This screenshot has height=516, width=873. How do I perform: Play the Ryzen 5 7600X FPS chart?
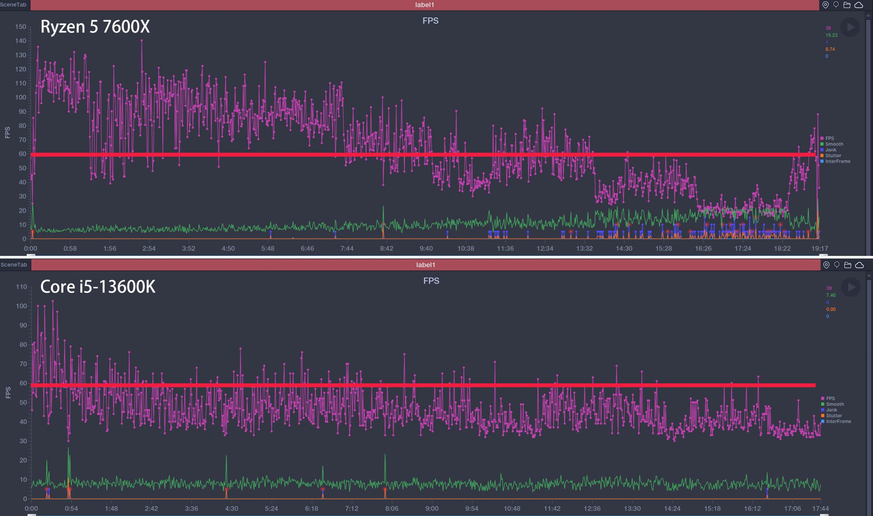pos(850,27)
